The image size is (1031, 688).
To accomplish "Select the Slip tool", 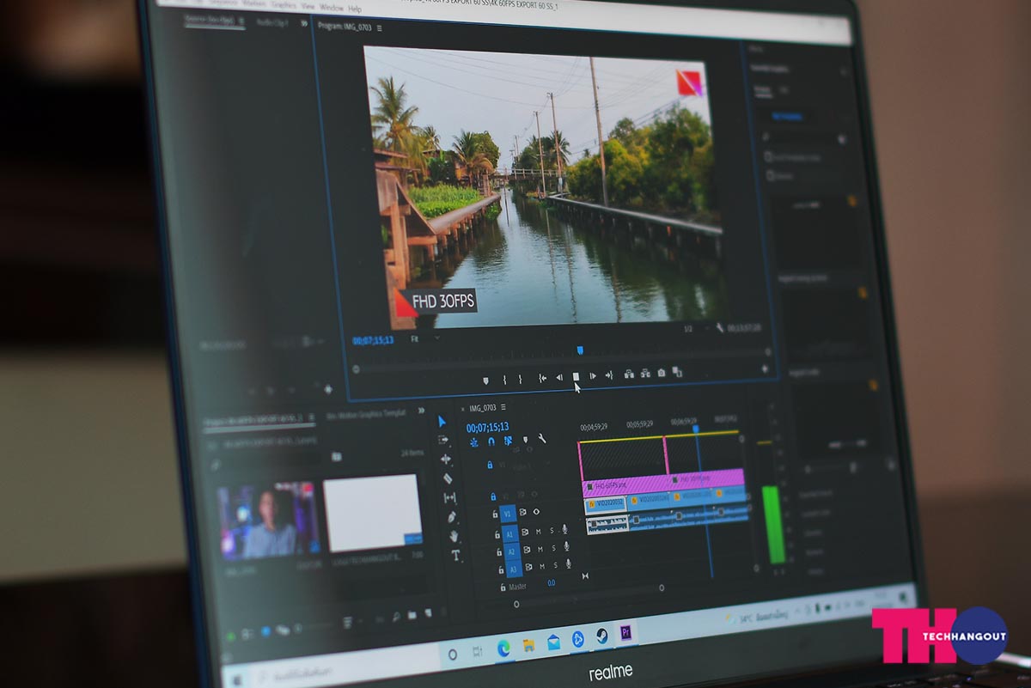I will pos(449,498).
